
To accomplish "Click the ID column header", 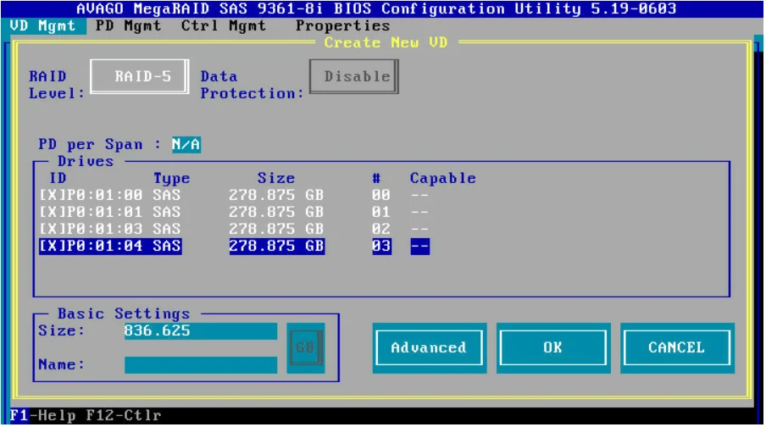I will point(58,178).
